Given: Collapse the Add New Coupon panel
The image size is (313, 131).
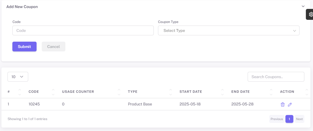Looking at the screenshot, I should (303, 6).
